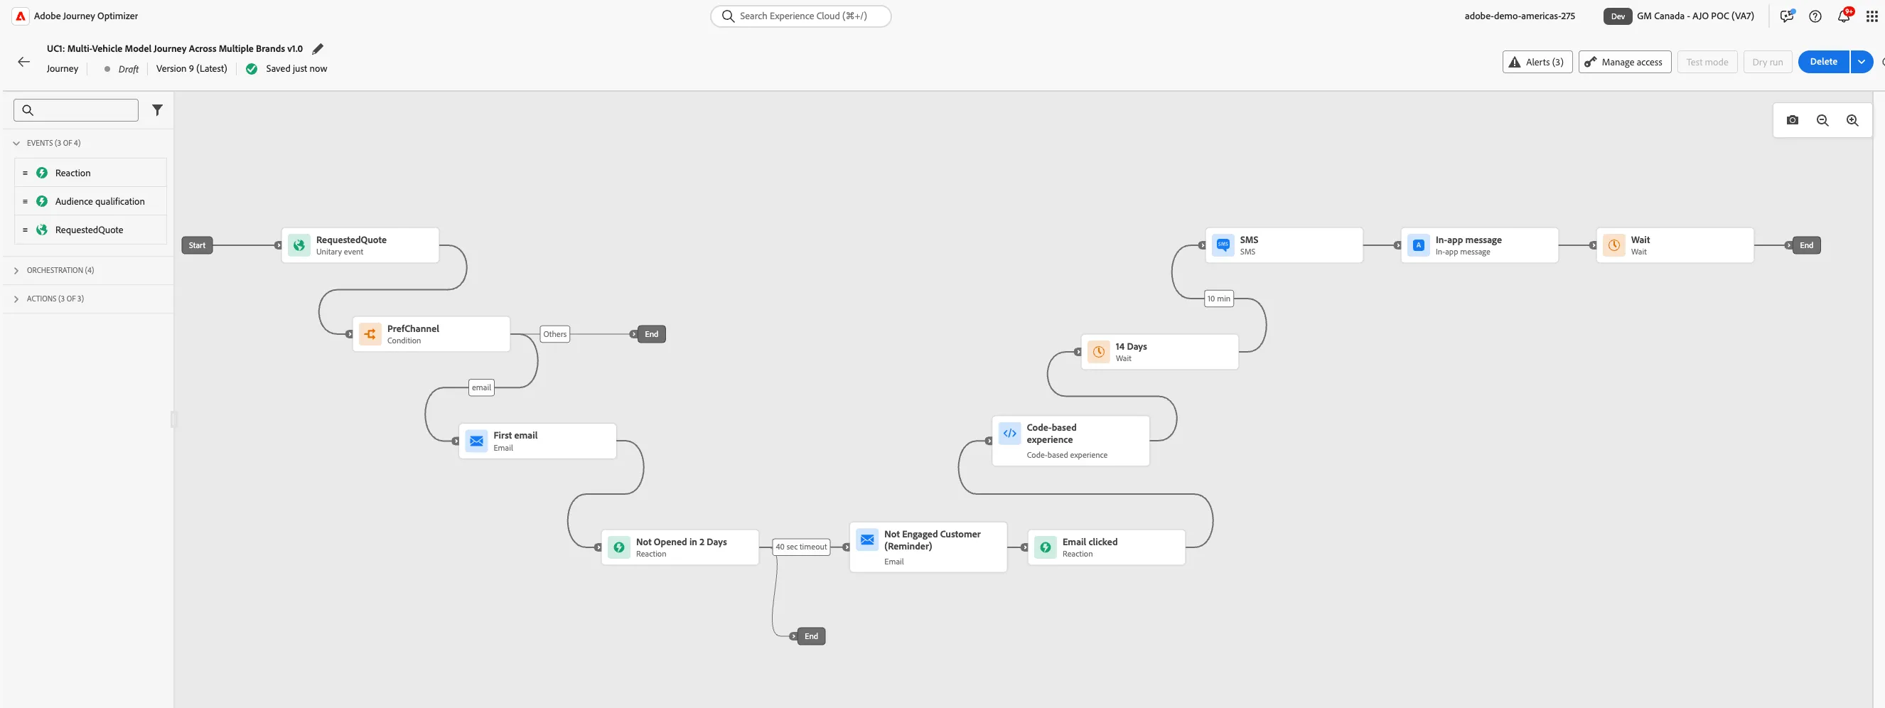Select the Not Opened in 2 Days reaction node
The width and height of the screenshot is (1885, 708).
(680, 547)
